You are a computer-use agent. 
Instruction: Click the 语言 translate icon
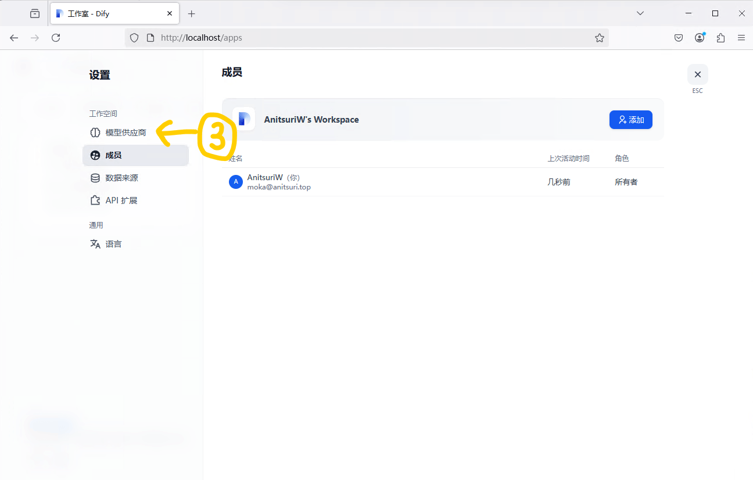(95, 244)
